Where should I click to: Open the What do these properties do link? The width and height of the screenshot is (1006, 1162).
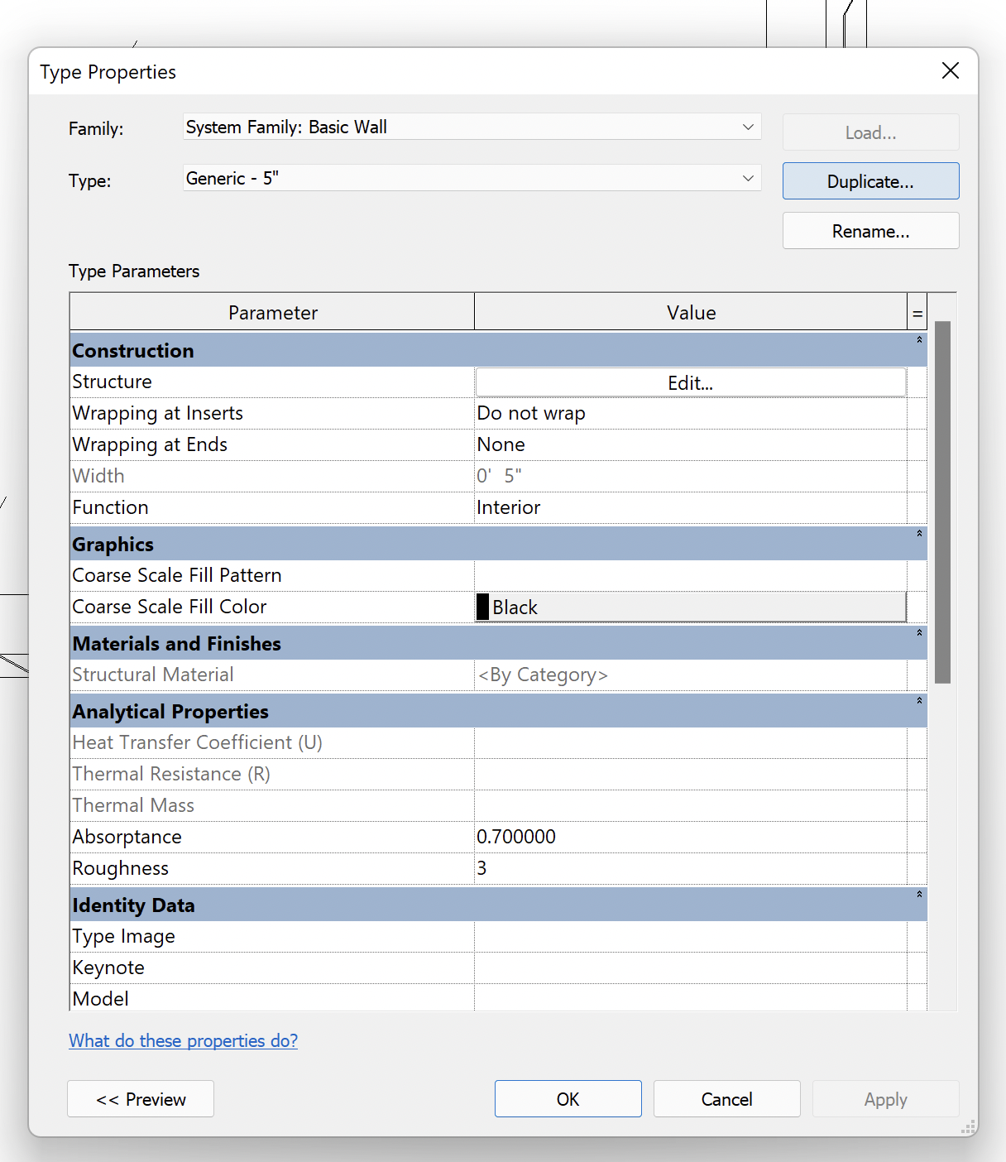click(x=183, y=1040)
